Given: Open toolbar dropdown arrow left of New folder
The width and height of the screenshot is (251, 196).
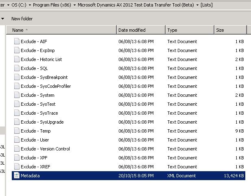Looking at the screenshot, I should pyautogui.click(x=2, y=19).
